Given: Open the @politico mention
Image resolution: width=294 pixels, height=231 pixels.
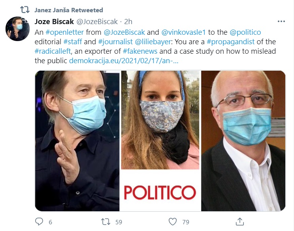Looking at the screenshot, I should (x=245, y=32).
